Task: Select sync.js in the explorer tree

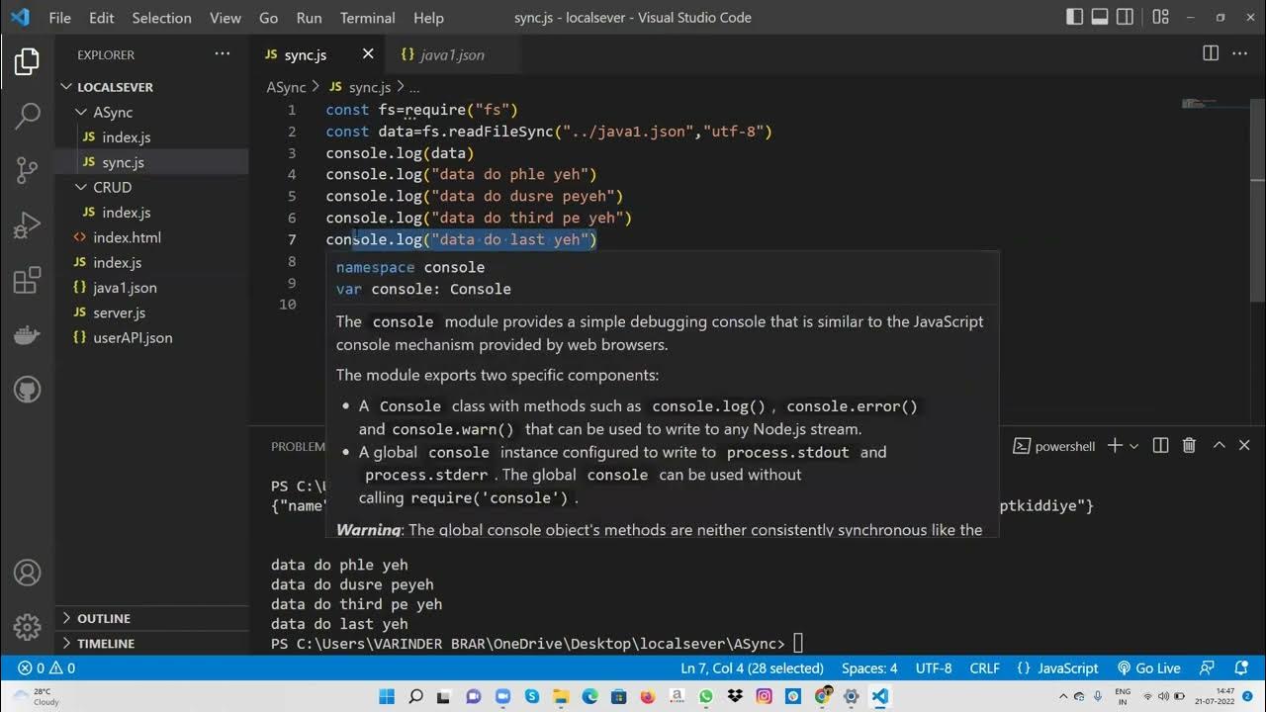Action: coord(151,162)
